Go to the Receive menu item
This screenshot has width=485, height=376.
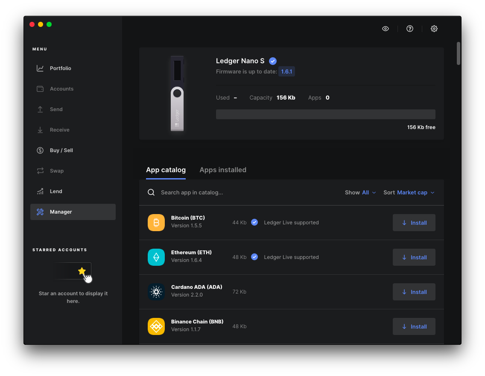click(x=73, y=129)
